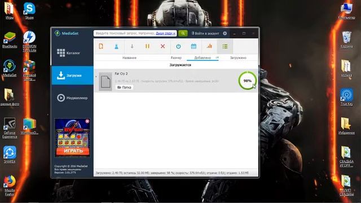Viewport: 361px width, 203px height.
Task: Click the Папка button for Far Cry 2
Action: [x=124, y=87]
